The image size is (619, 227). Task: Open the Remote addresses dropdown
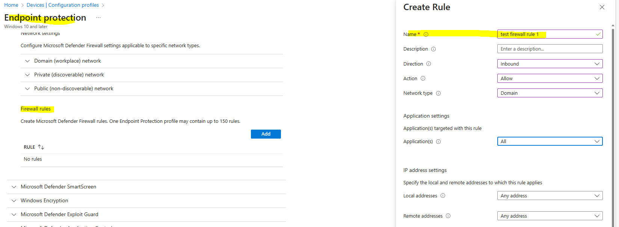[x=550, y=216]
